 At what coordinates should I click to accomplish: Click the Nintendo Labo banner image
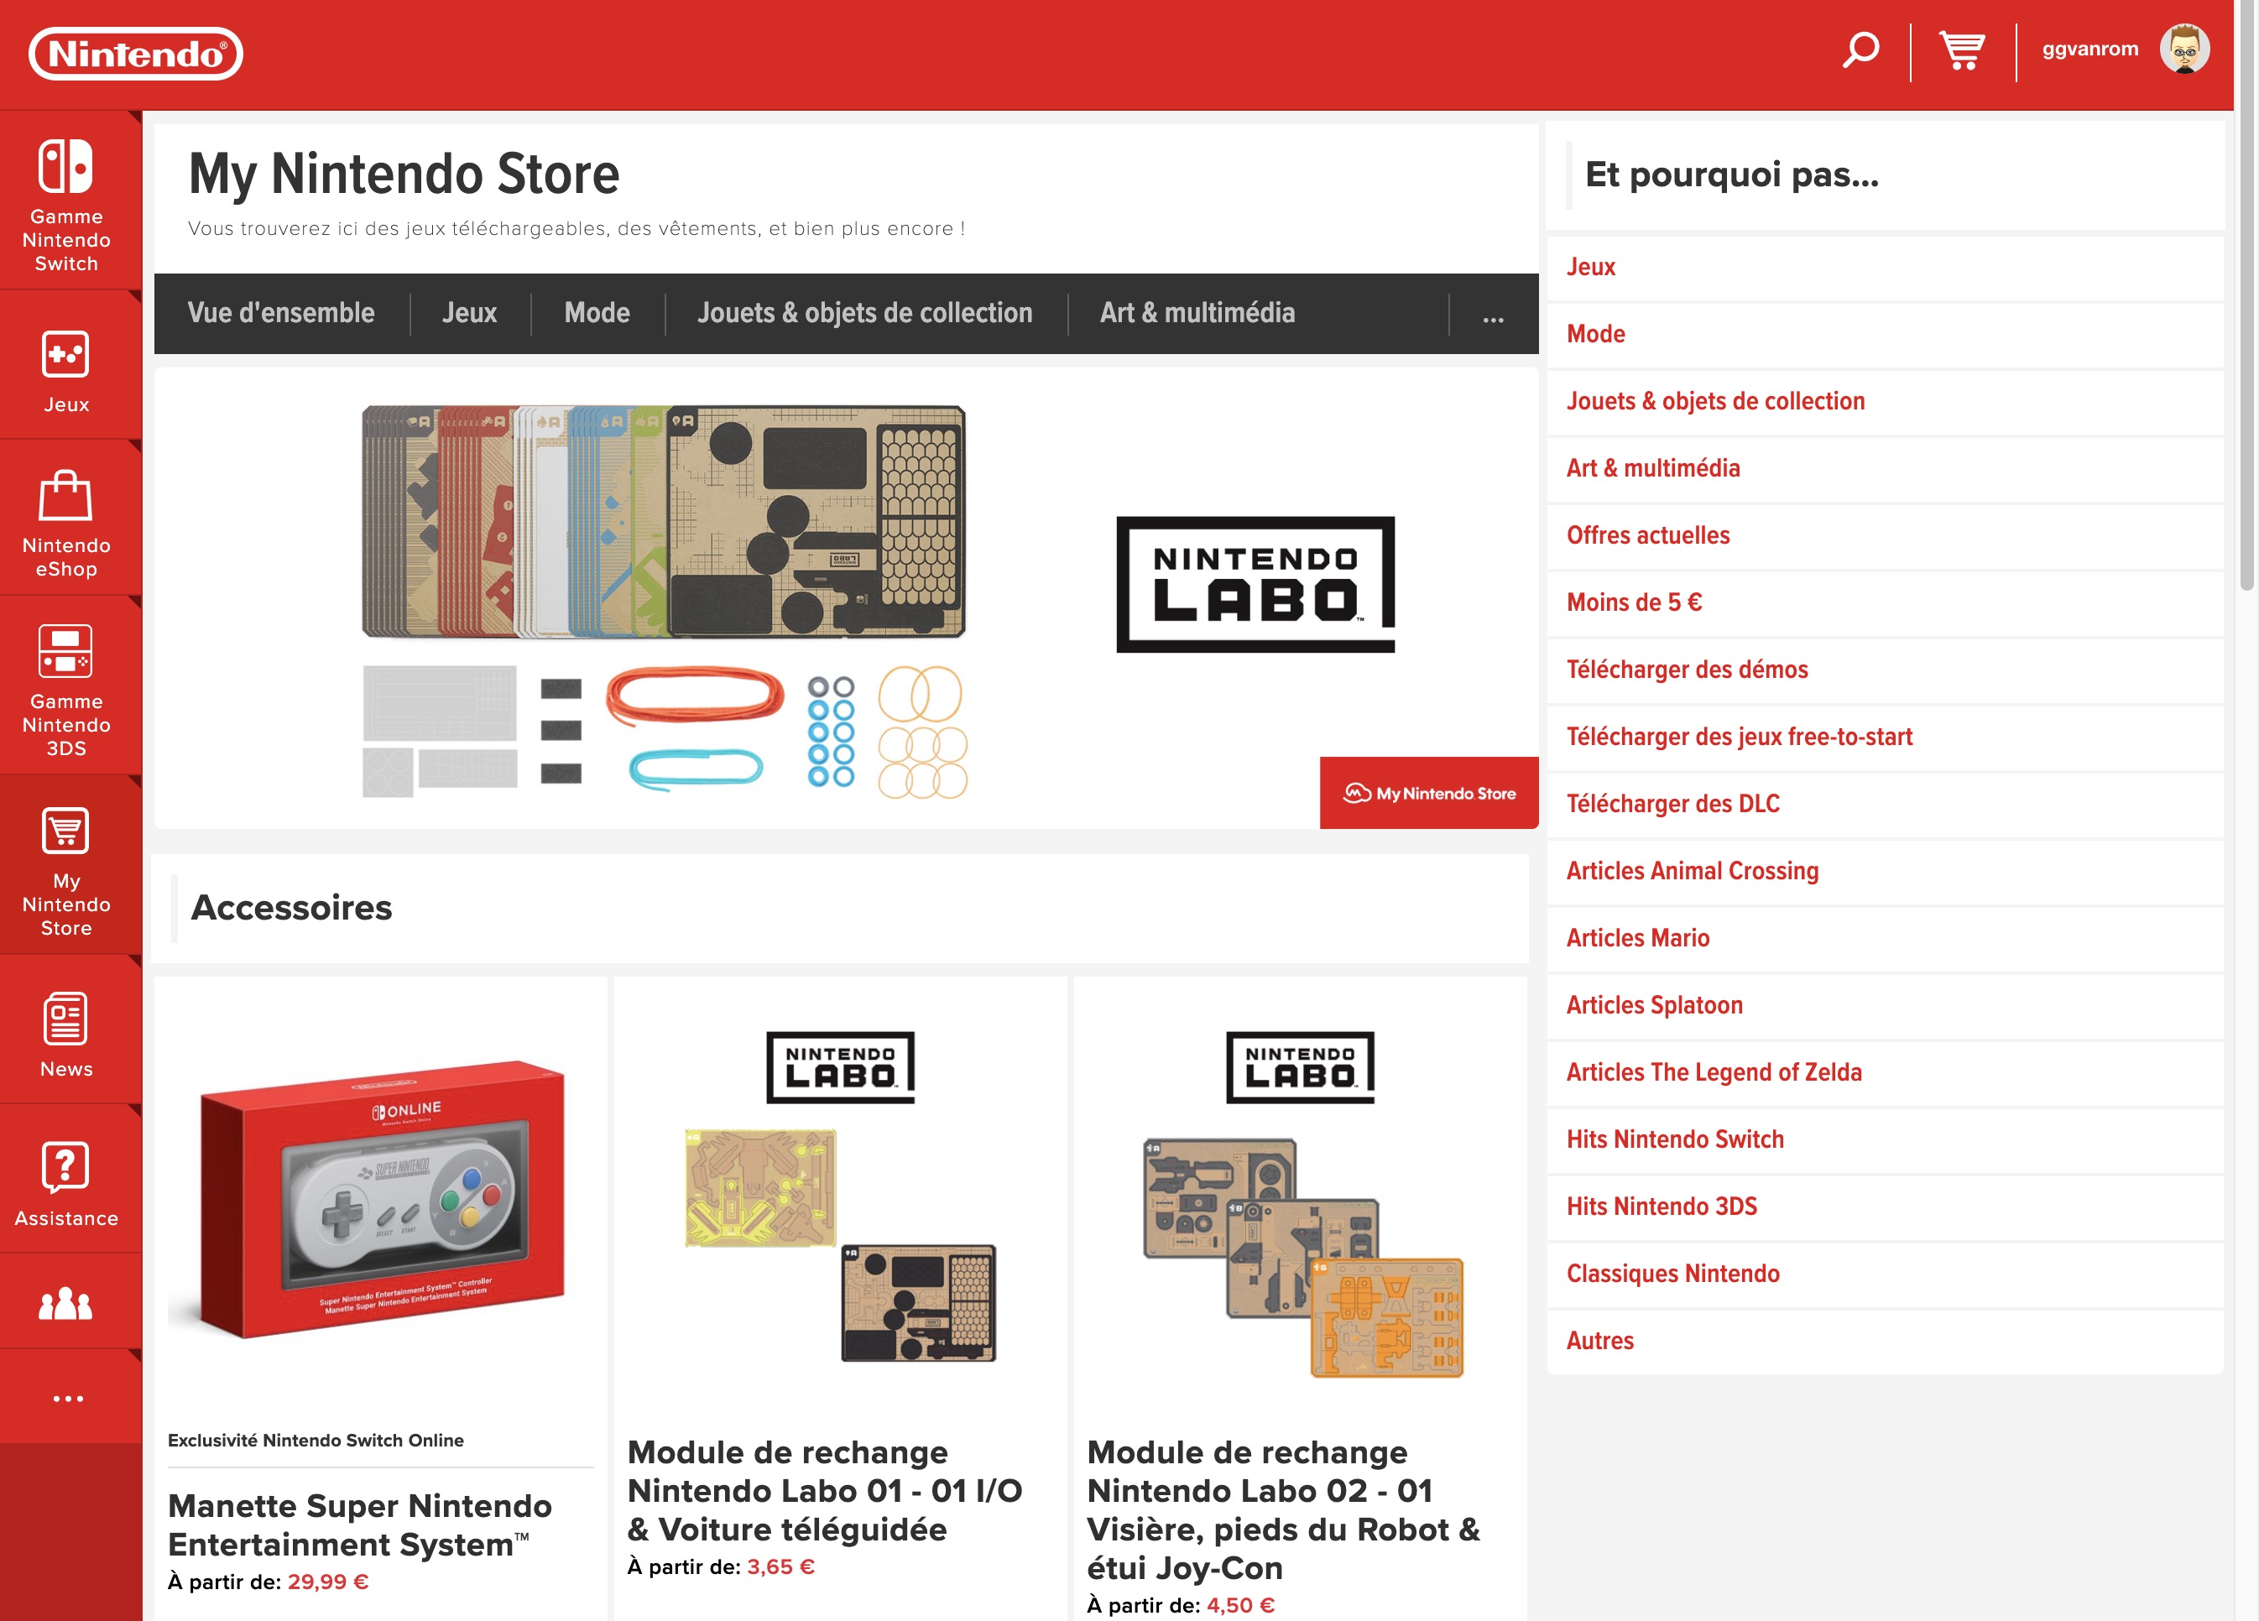click(846, 599)
